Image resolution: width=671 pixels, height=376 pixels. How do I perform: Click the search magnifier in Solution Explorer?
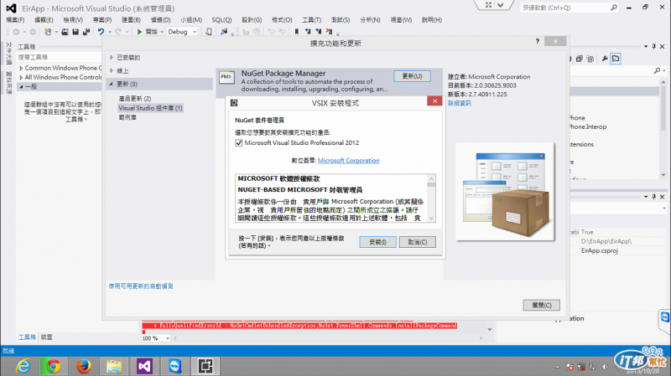point(658,70)
